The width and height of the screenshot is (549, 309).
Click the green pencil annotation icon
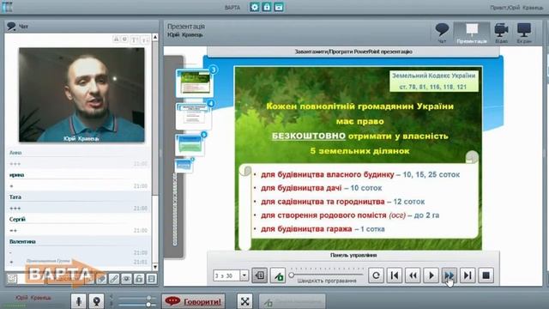(278, 276)
